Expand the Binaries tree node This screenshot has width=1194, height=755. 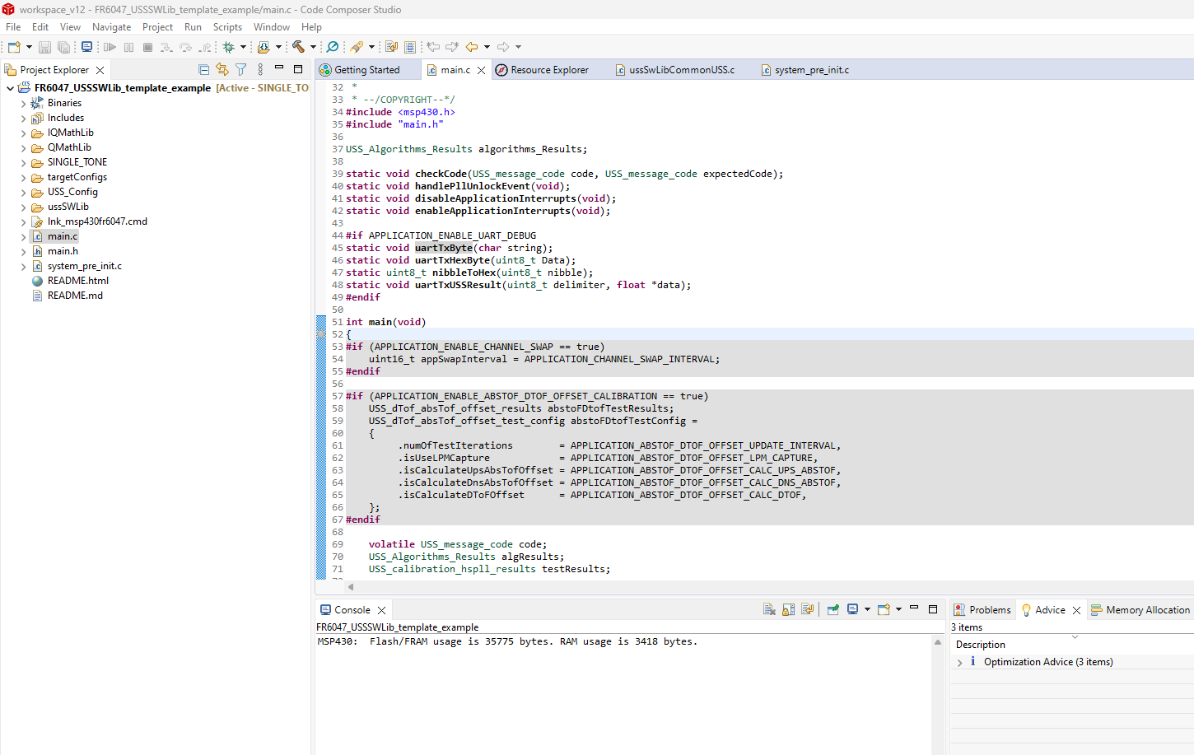tap(23, 104)
